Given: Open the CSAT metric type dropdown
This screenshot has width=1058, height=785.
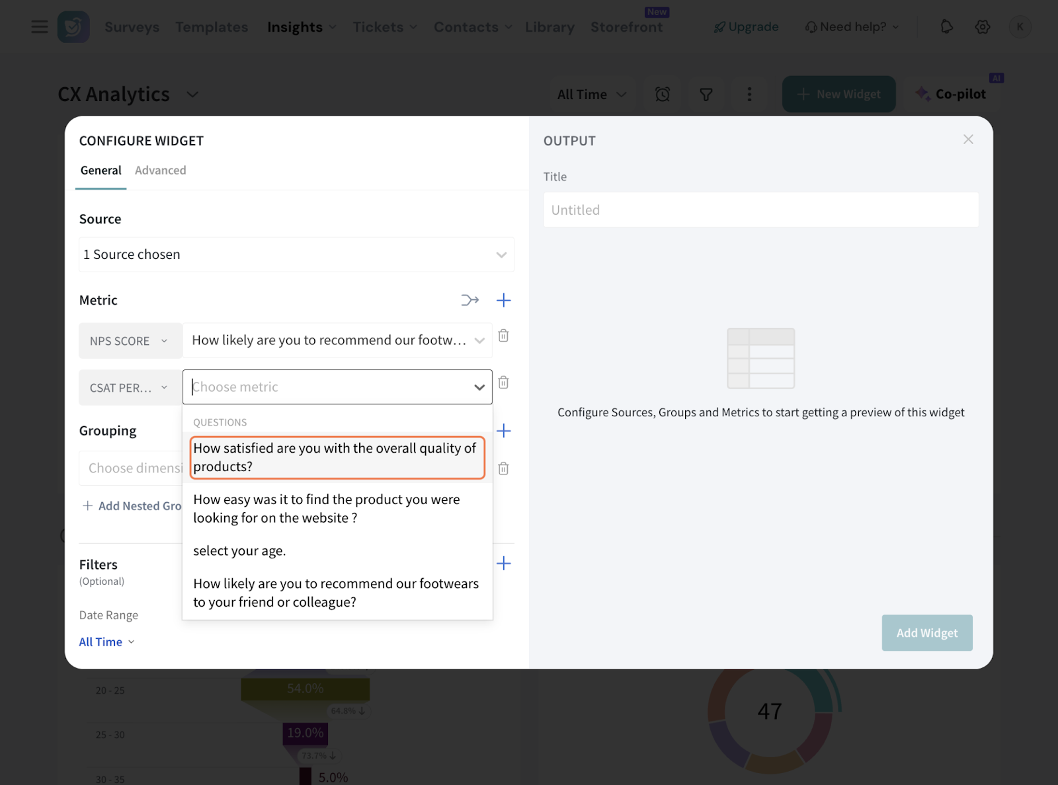Looking at the screenshot, I should click(130, 388).
